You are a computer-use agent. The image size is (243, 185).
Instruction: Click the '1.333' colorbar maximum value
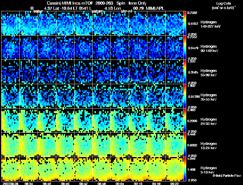191,61
